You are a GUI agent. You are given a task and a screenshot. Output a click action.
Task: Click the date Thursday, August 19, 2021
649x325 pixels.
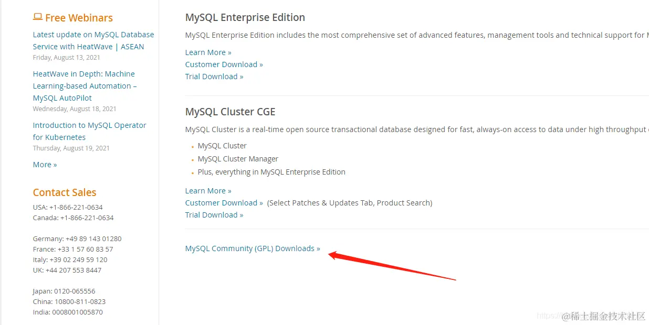(x=71, y=148)
